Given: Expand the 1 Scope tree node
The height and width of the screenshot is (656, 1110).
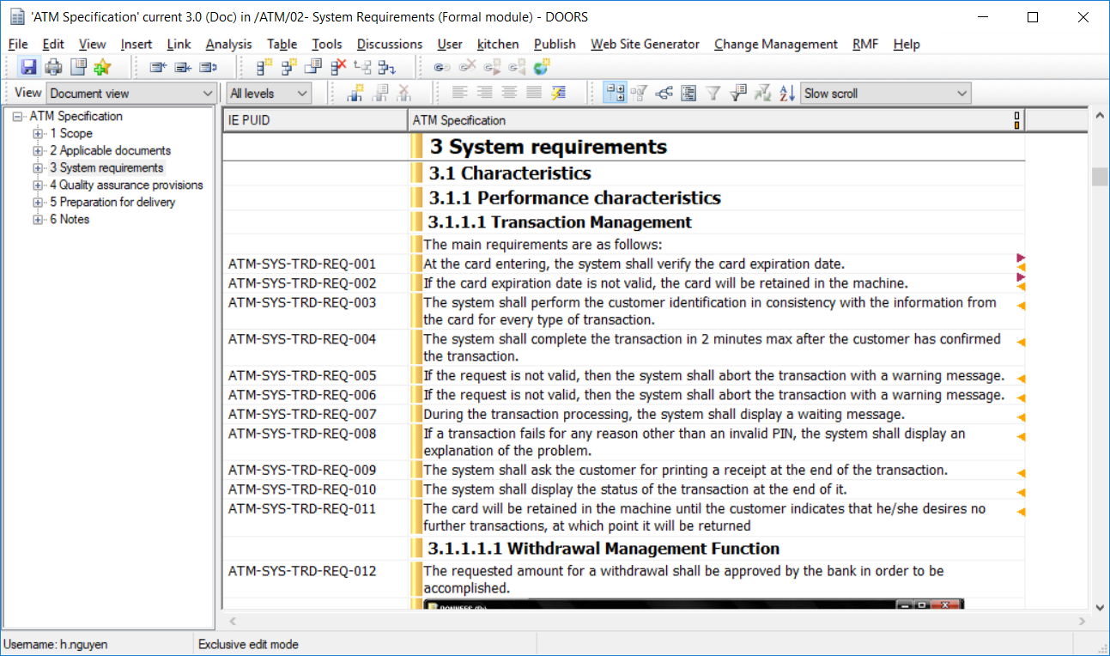Looking at the screenshot, I should (x=37, y=134).
